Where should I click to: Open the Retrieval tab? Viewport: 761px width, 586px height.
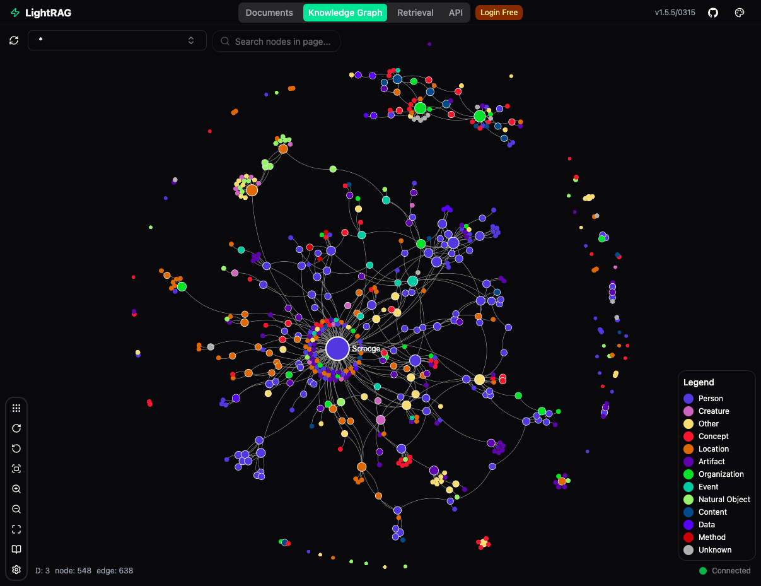pyautogui.click(x=415, y=13)
